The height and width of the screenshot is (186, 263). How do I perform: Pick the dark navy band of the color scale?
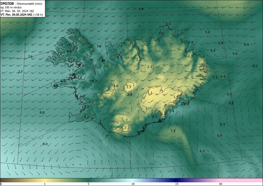click(x=176, y=180)
